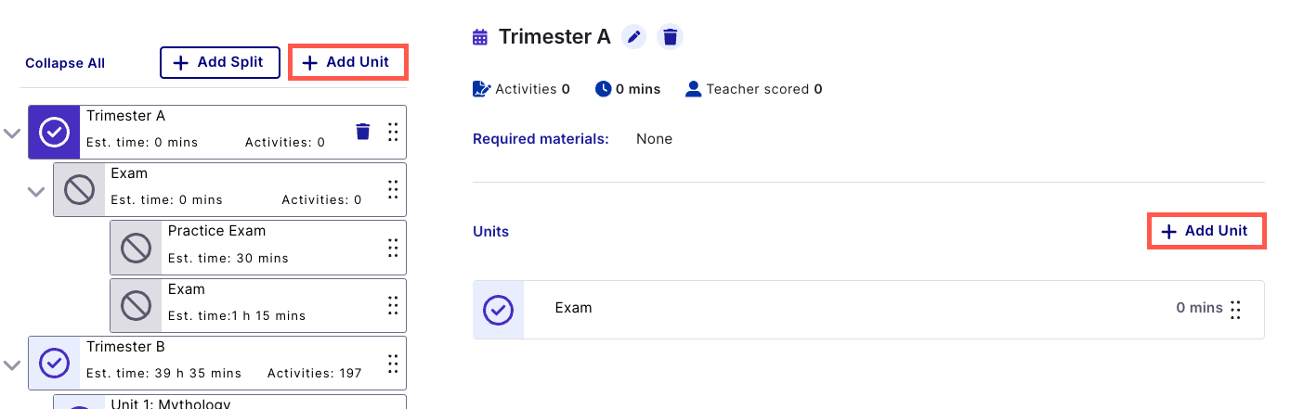Toggle the checkmark status on Trimester B
1304x409 pixels.
tap(54, 363)
